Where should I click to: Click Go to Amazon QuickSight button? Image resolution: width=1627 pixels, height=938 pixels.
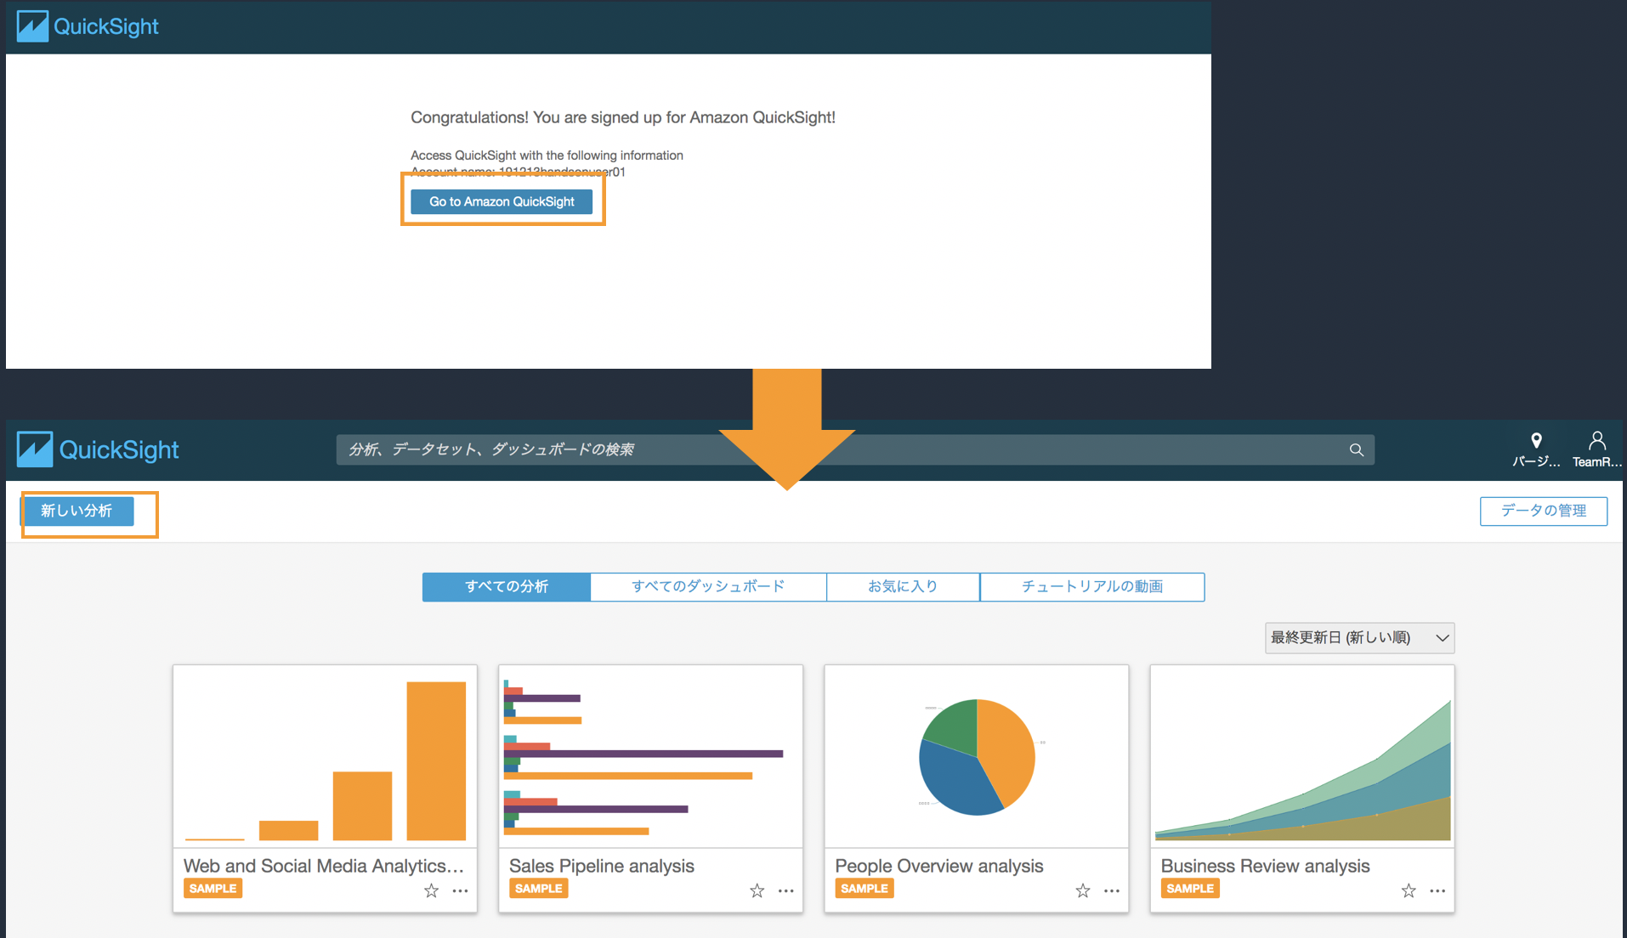click(502, 201)
